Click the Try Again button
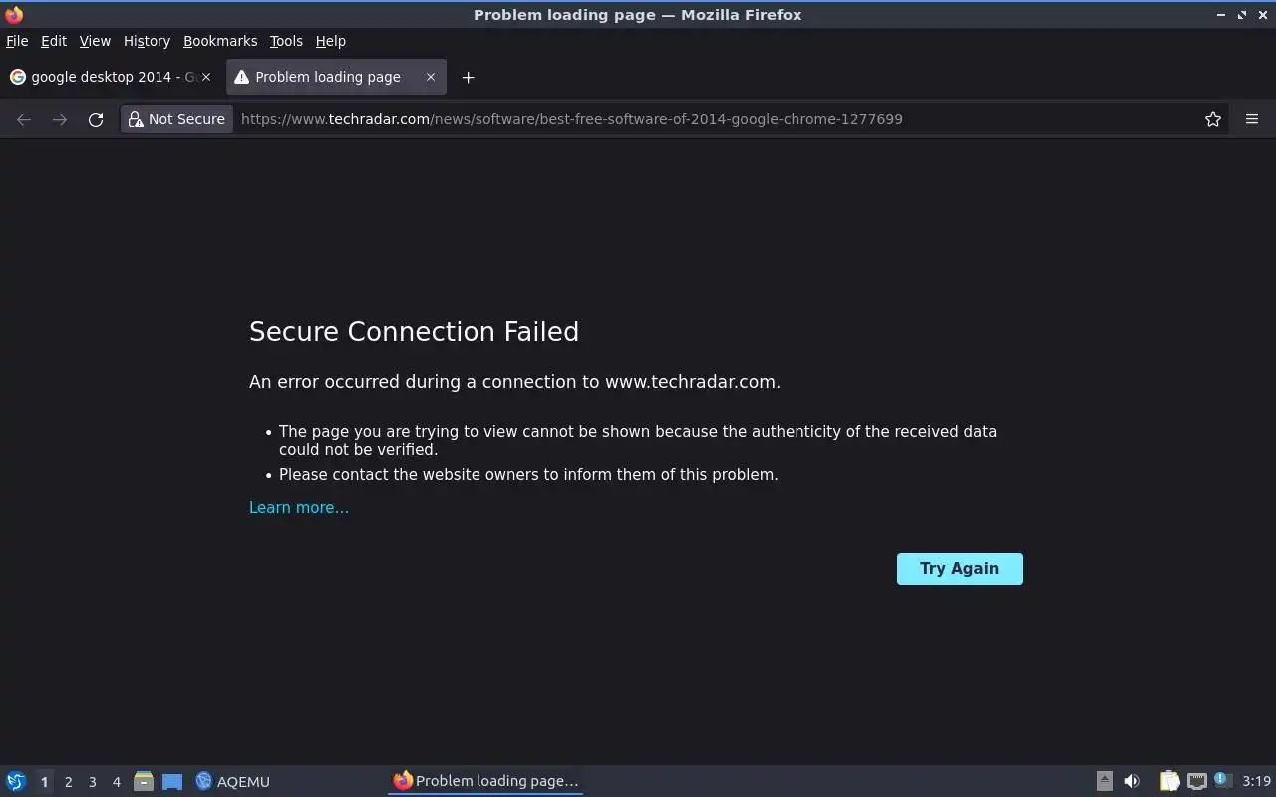The height and width of the screenshot is (797, 1276). pos(959,569)
